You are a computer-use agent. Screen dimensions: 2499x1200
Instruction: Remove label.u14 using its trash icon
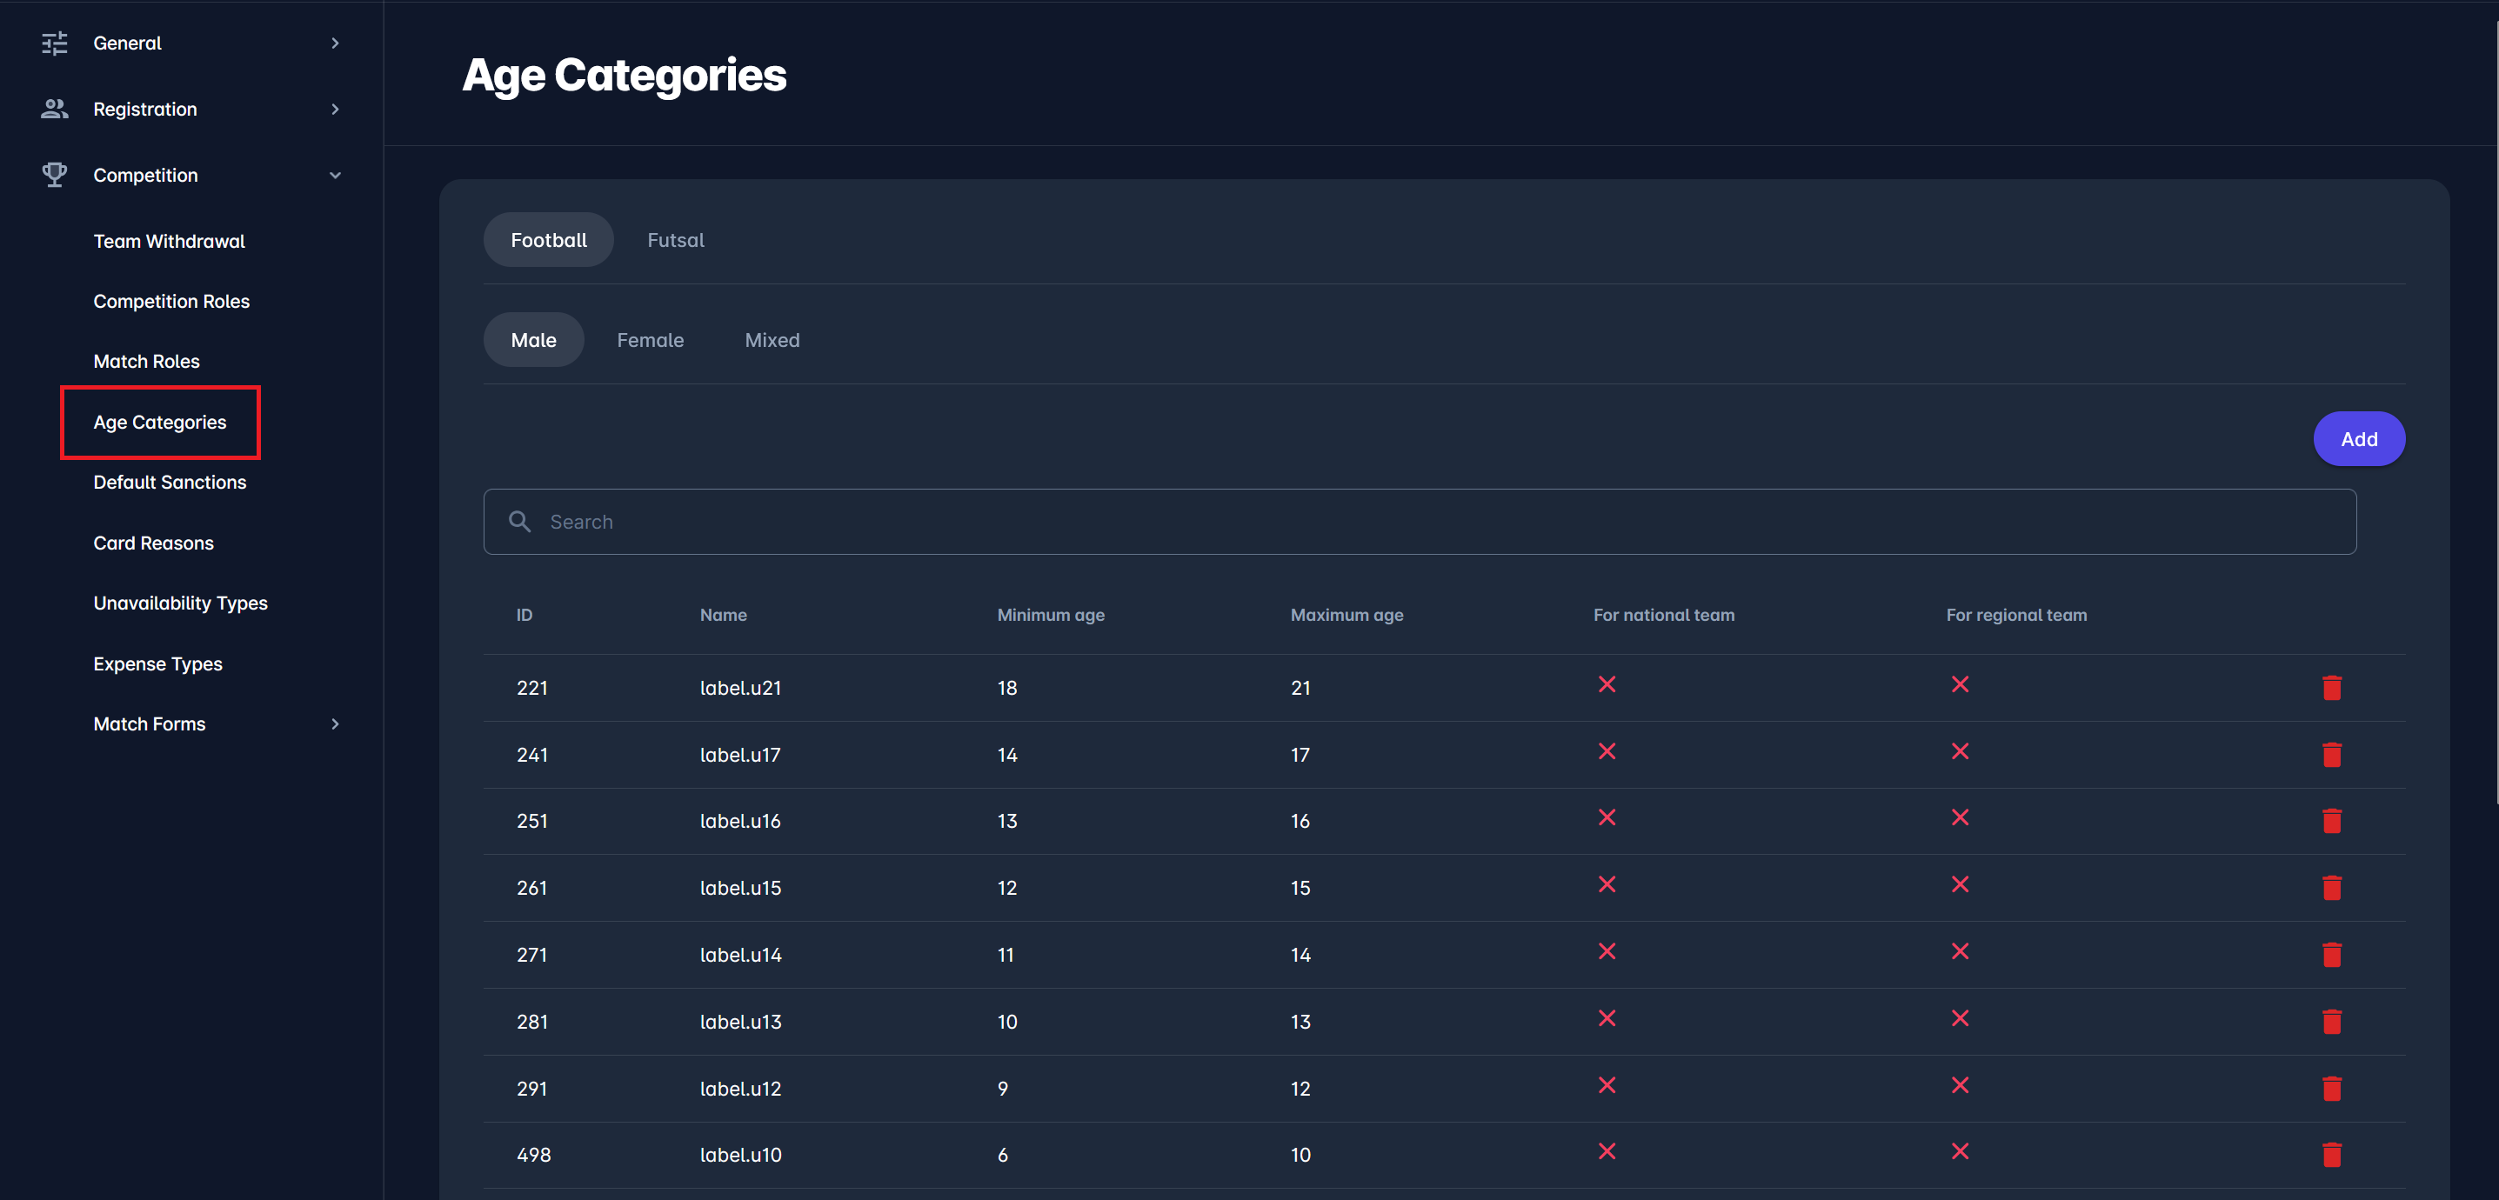click(x=2331, y=955)
